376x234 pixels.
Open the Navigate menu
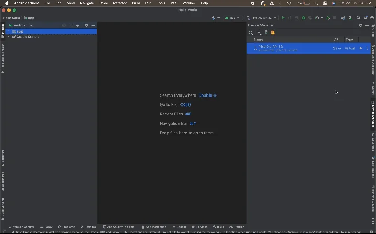coord(87,3)
